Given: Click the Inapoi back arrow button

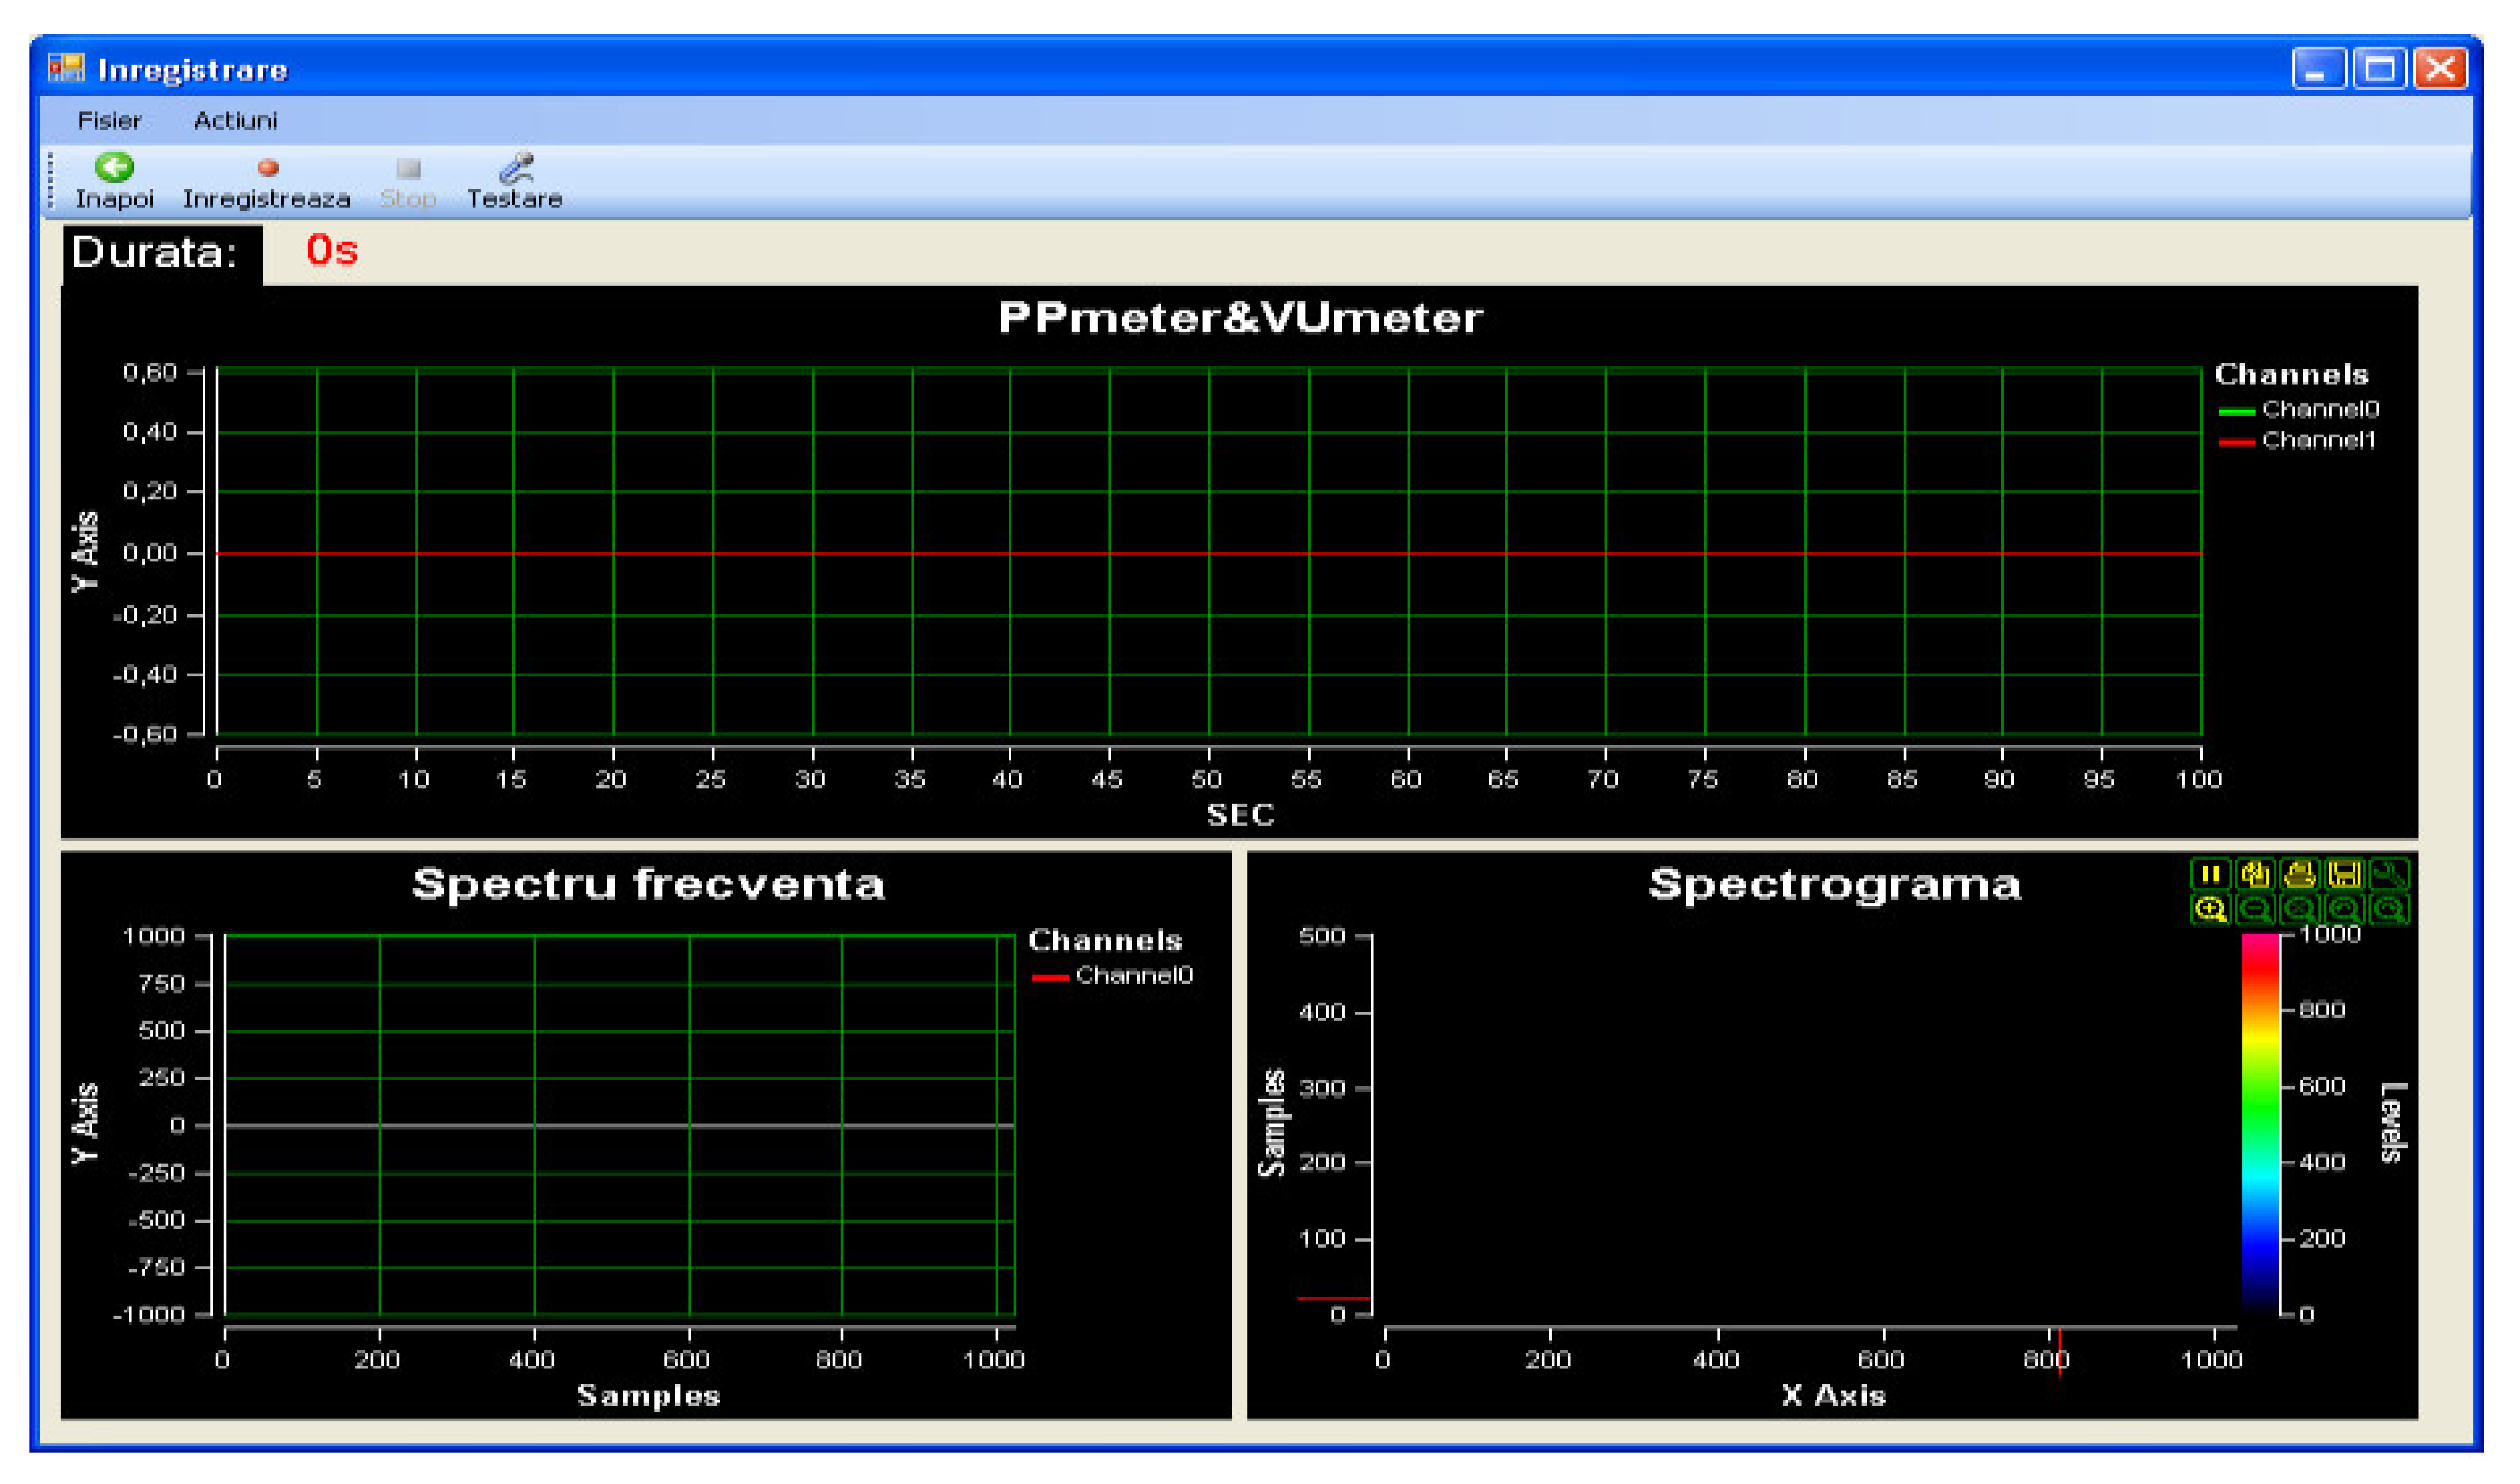Looking at the screenshot, I should [x=114, y=180].
